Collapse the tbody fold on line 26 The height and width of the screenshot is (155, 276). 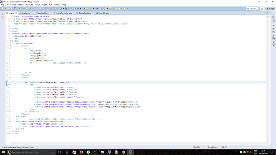pos(10,77)
